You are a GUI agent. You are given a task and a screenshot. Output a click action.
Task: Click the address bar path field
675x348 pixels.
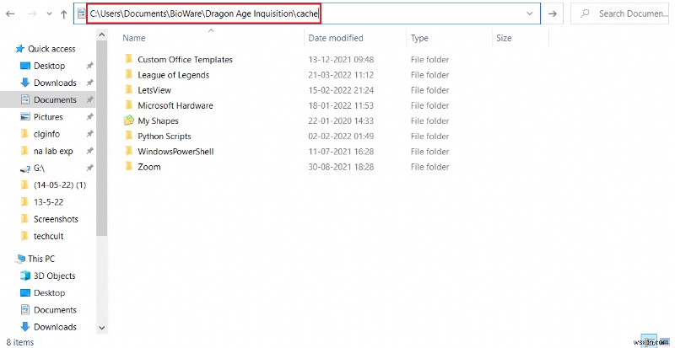204,14
